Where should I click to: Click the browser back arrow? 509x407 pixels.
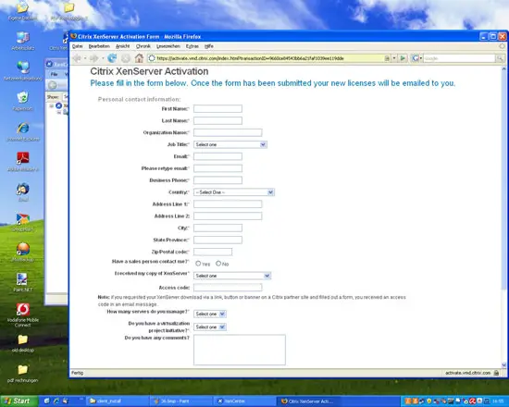tap(77, 58)
